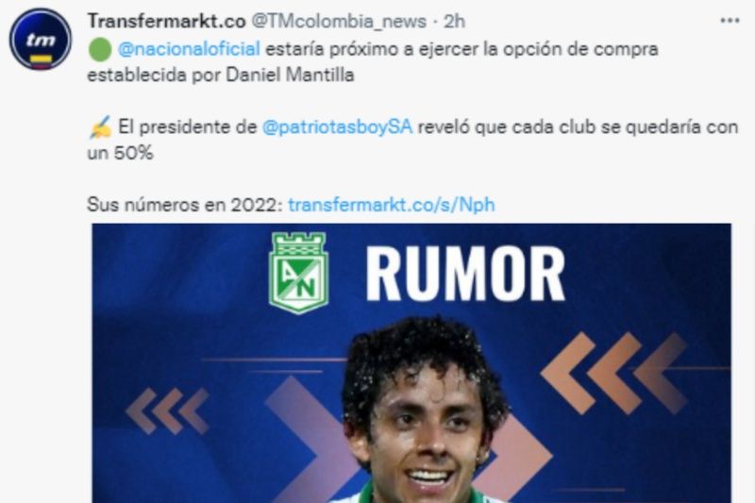
Task: Open the three-dot more options menu
Action: coord(730,21)
